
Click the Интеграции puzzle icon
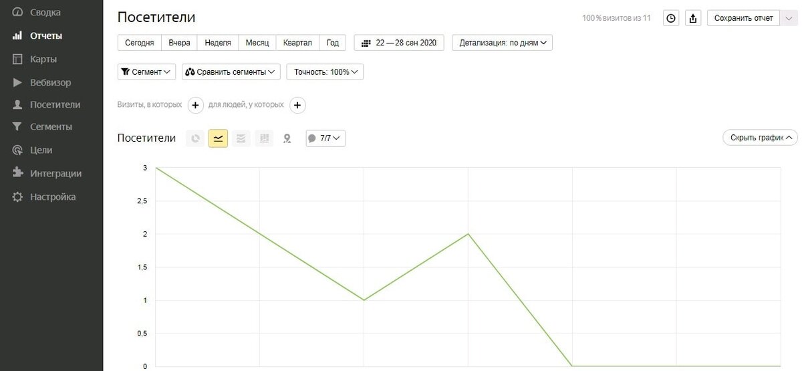point(18,173)
